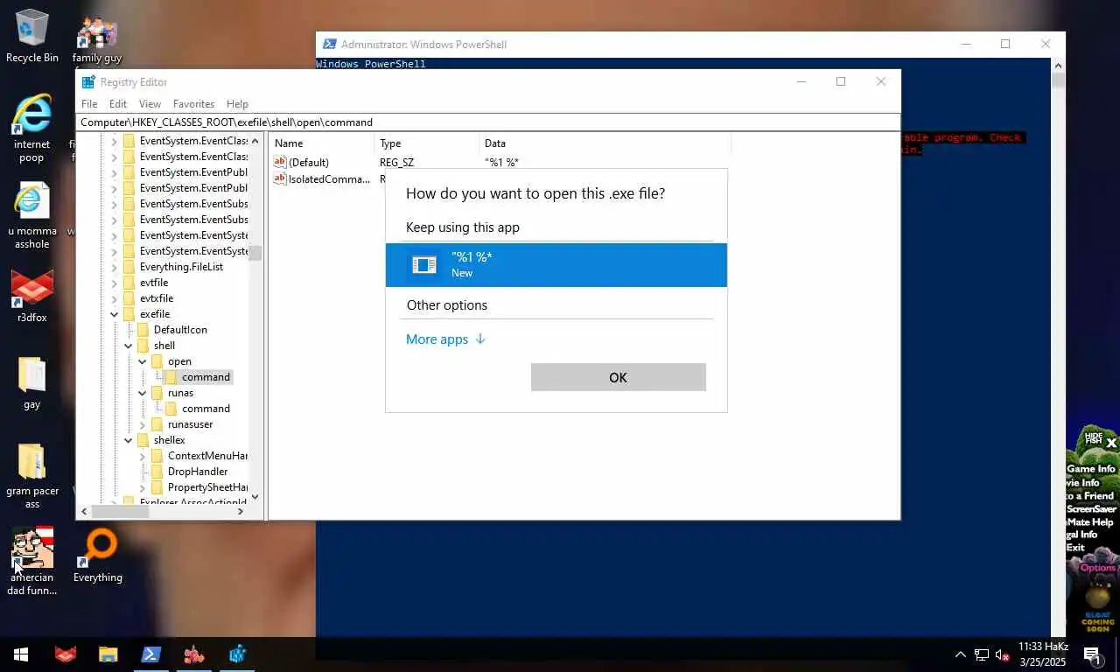The width and height of the screenshot is (1120, 672).
Task: Open the u momma asshole shortcut
Action: click(31, 215)
